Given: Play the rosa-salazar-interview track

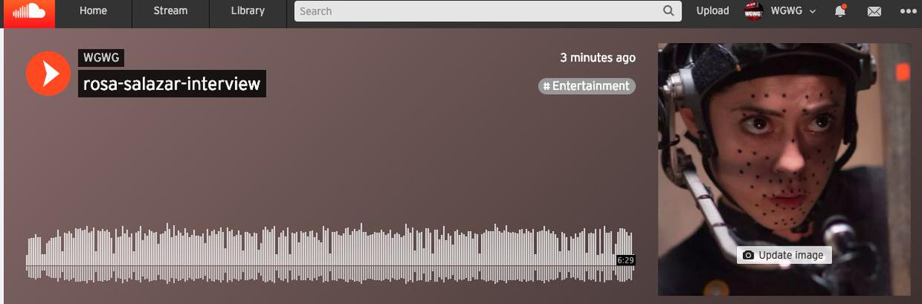Looking at the screenshot, I should click(48, 74).
